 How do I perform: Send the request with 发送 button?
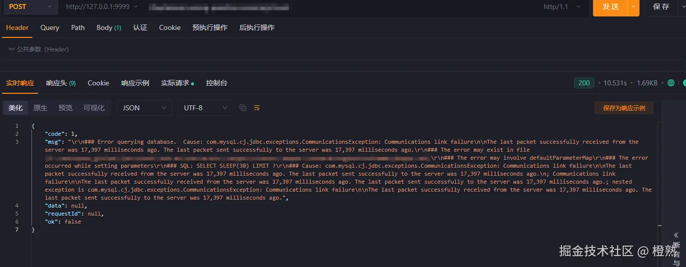click(610, 7)
